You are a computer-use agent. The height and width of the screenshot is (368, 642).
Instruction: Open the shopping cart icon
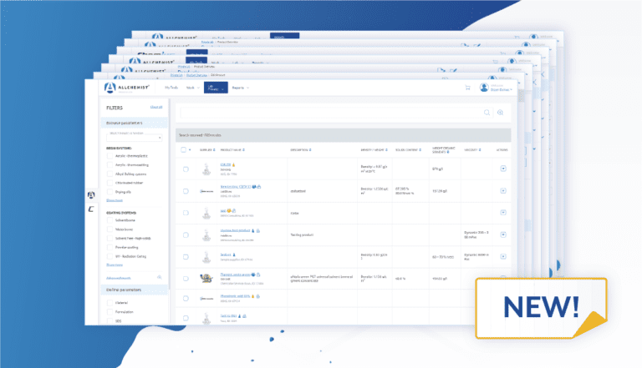pyautogui.click(x=467, y=88)
